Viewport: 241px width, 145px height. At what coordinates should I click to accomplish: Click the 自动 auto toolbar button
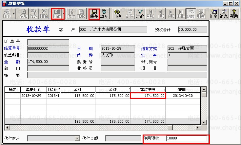117,14
